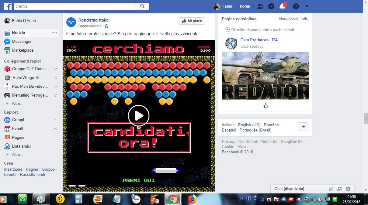Click Clan Predators avatar thumbnail

click(x=231, y=43)
